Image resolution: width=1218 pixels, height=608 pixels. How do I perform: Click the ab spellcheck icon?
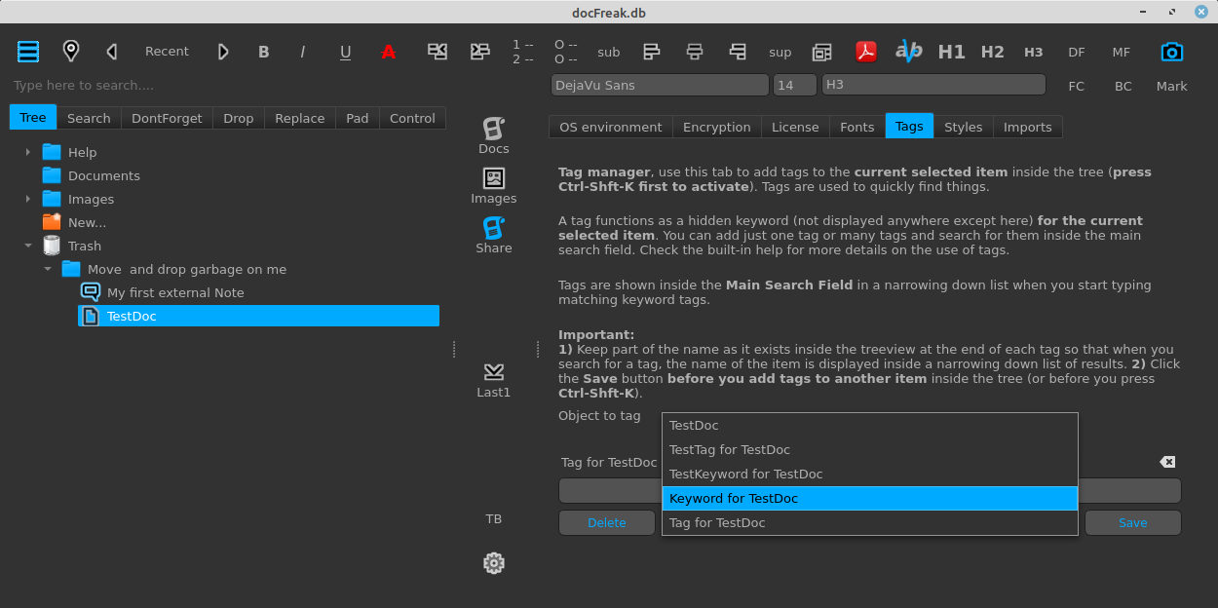pyautogui.click(x=908, y=52)
